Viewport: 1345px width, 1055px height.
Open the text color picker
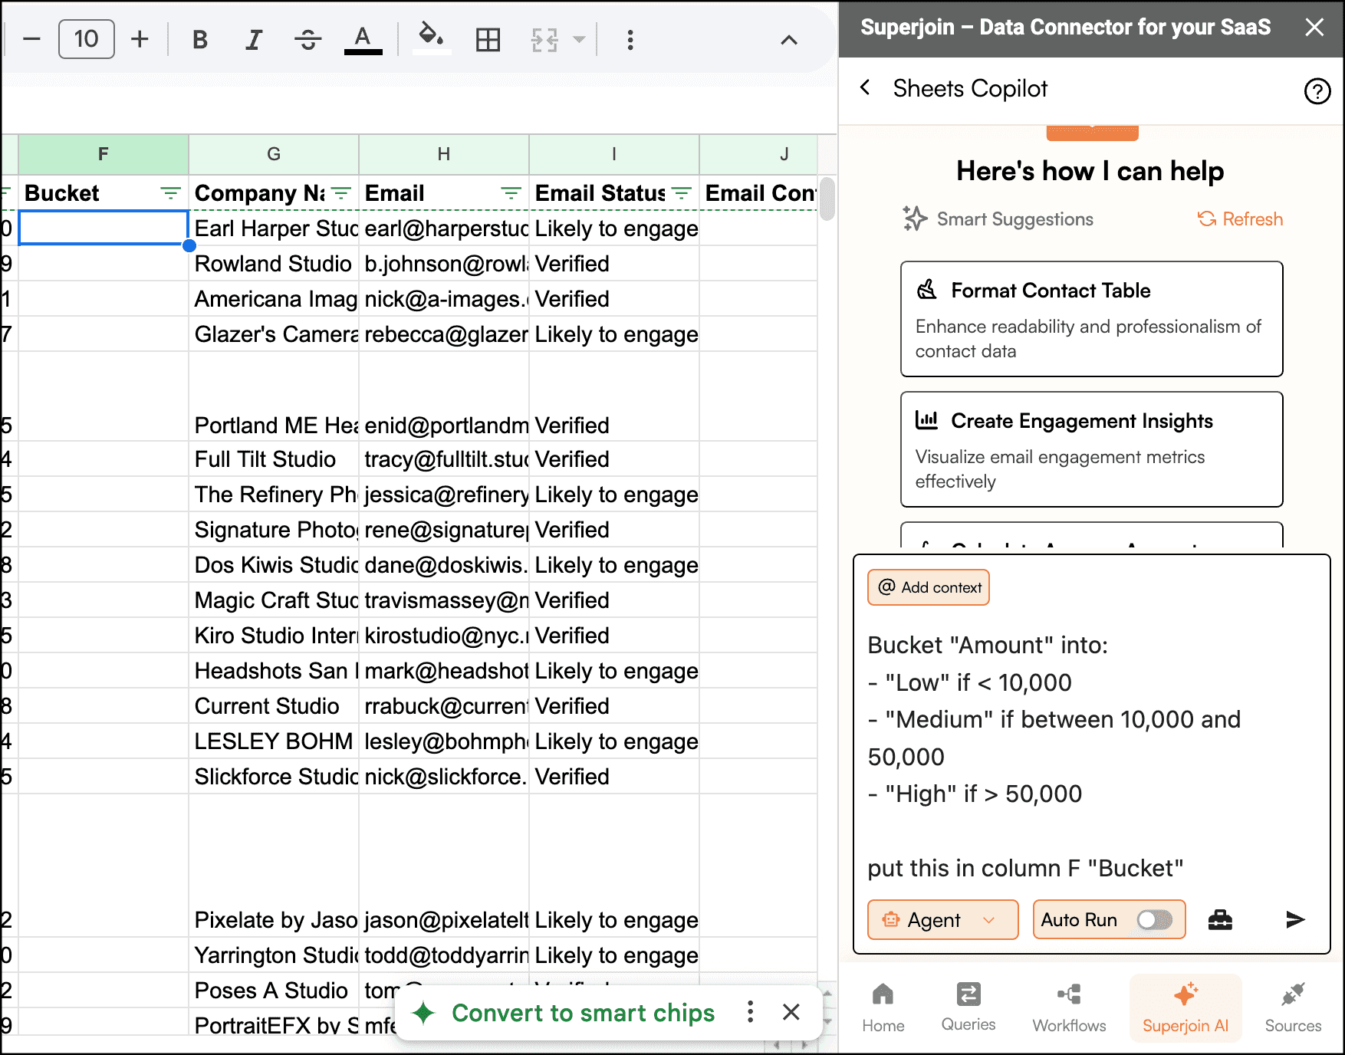click(363, 39)
